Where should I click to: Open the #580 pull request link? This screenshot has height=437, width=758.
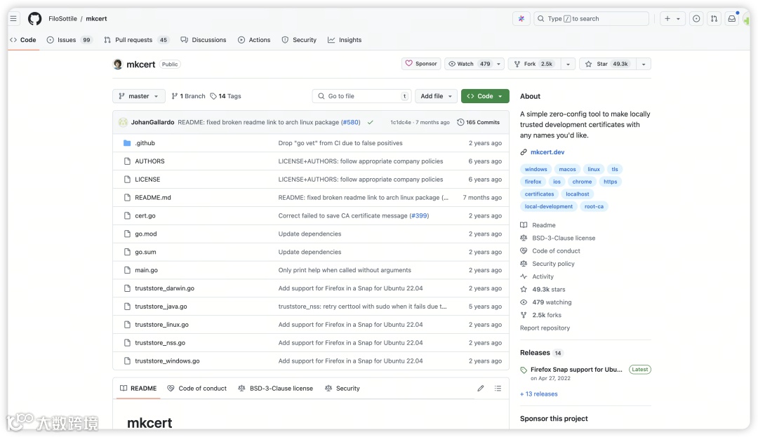click(x=350, y=123)
